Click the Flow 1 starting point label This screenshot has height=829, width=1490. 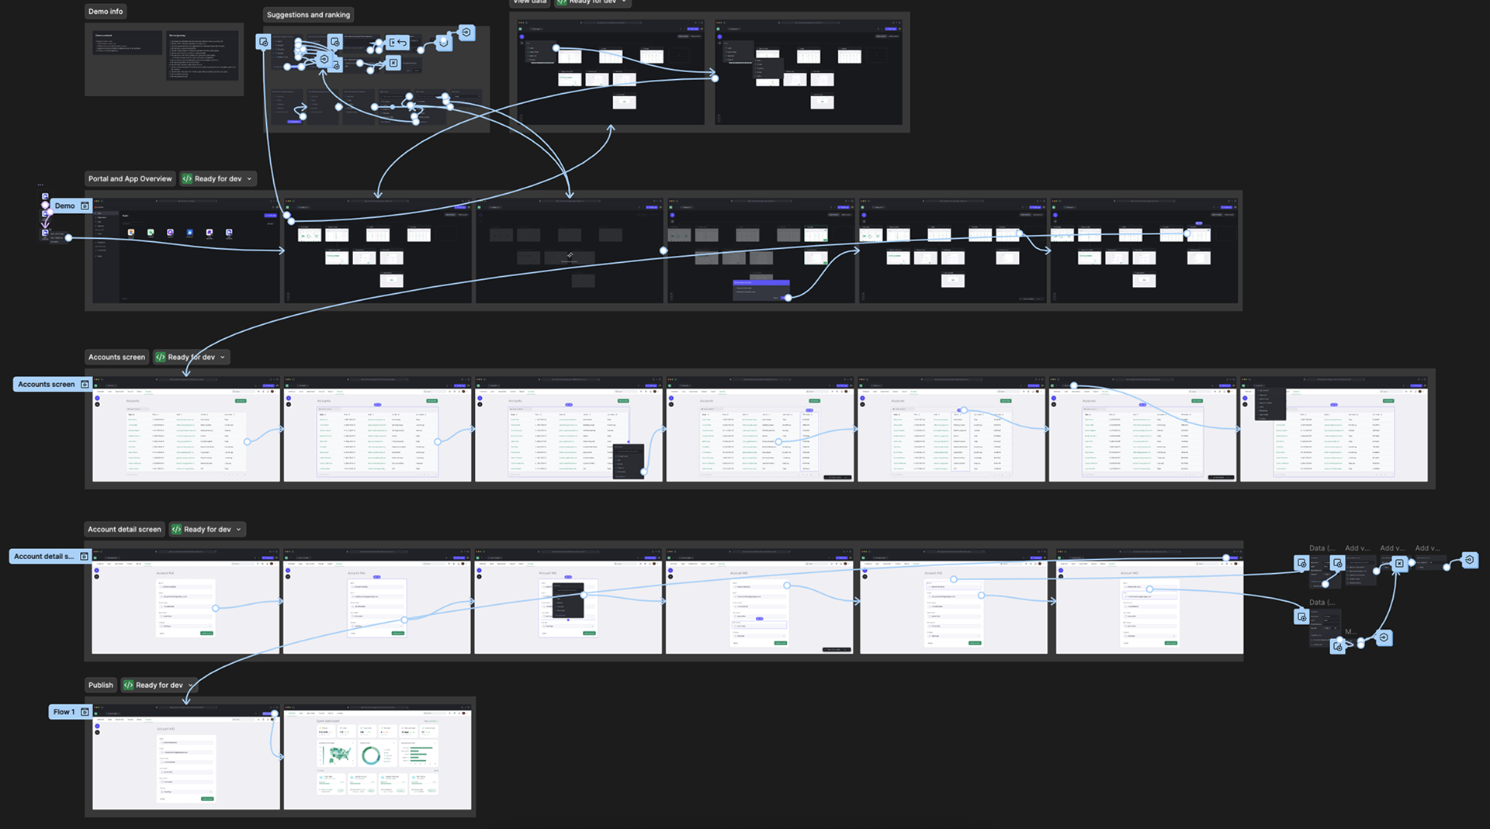coord(64,712)
